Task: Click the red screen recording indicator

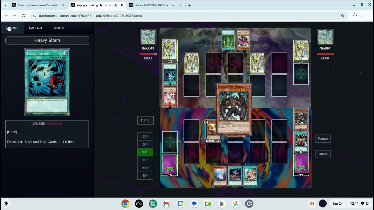Action: pos(312,204)
